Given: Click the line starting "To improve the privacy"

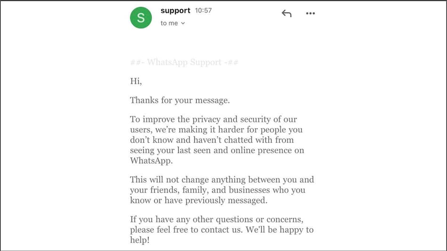Looking at the screenshot, I should coord(214,119).
